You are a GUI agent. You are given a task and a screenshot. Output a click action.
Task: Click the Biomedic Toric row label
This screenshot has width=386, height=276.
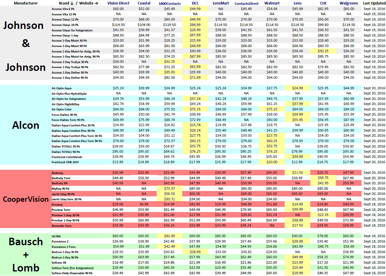pos(61,225)
